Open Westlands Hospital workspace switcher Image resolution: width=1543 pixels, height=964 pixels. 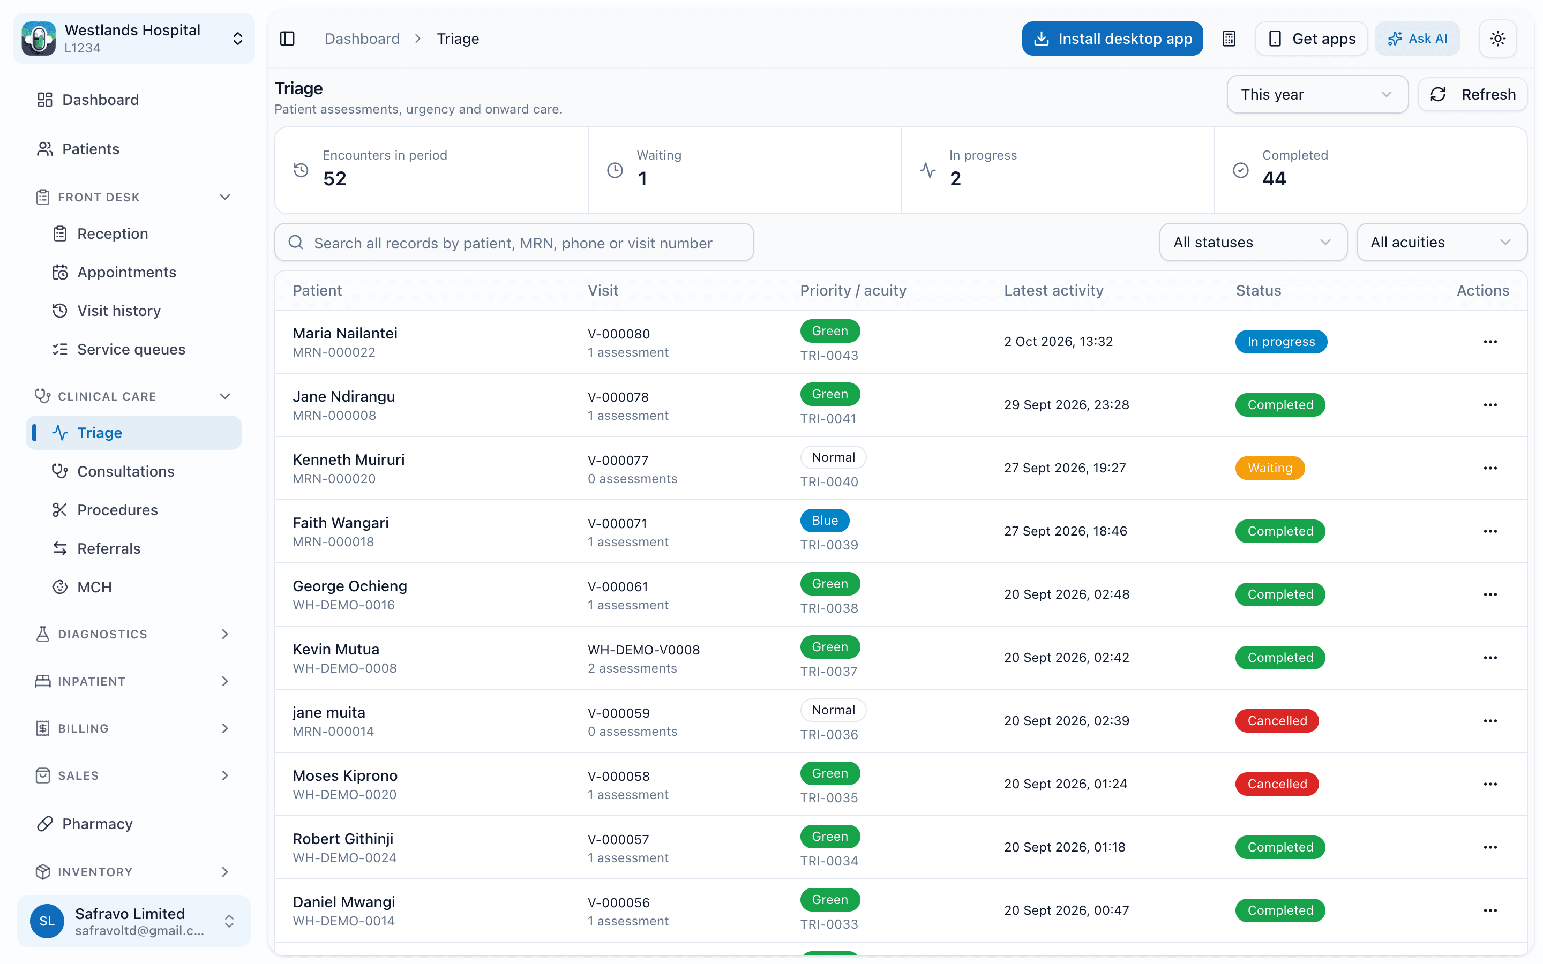pos(134,39)
